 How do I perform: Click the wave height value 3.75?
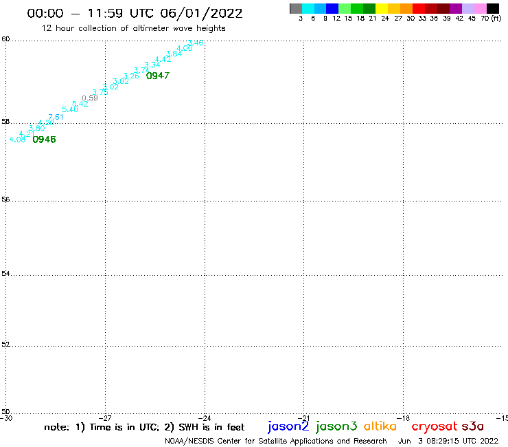pos(100,92)
